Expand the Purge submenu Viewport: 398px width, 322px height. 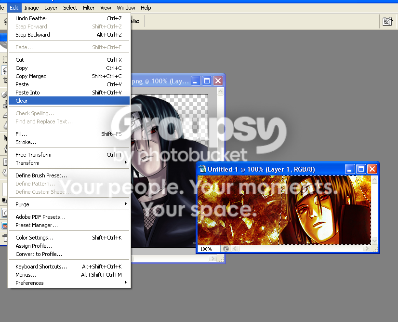click(x=69, y=204)
